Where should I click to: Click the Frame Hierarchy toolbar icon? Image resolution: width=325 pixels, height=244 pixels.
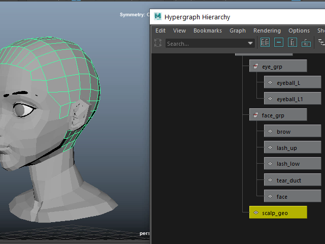coord(292,43)
